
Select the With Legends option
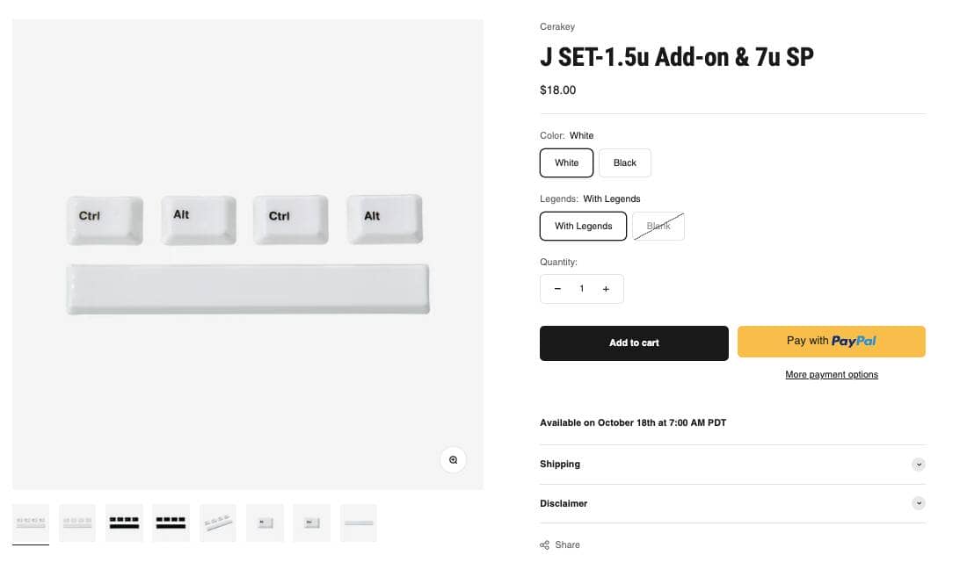[583, 226]
